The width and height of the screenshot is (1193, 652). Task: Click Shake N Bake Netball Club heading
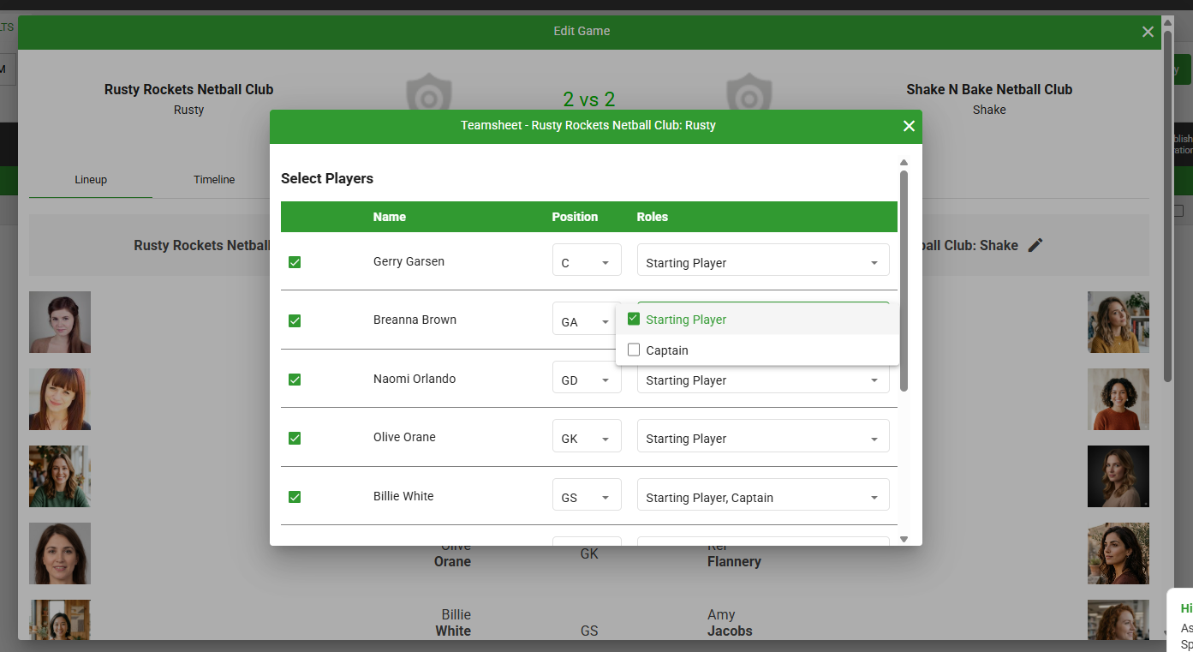989,89
